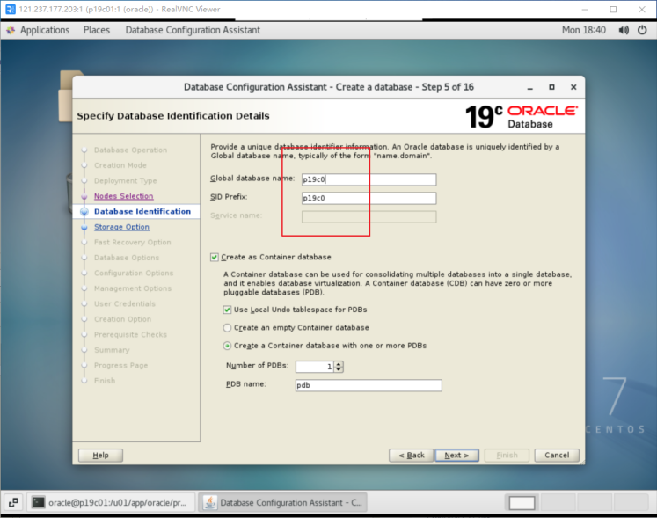Click the first workspace pager box
The width and height of the screenshot is (657, 518).
(x=522, y=502)
